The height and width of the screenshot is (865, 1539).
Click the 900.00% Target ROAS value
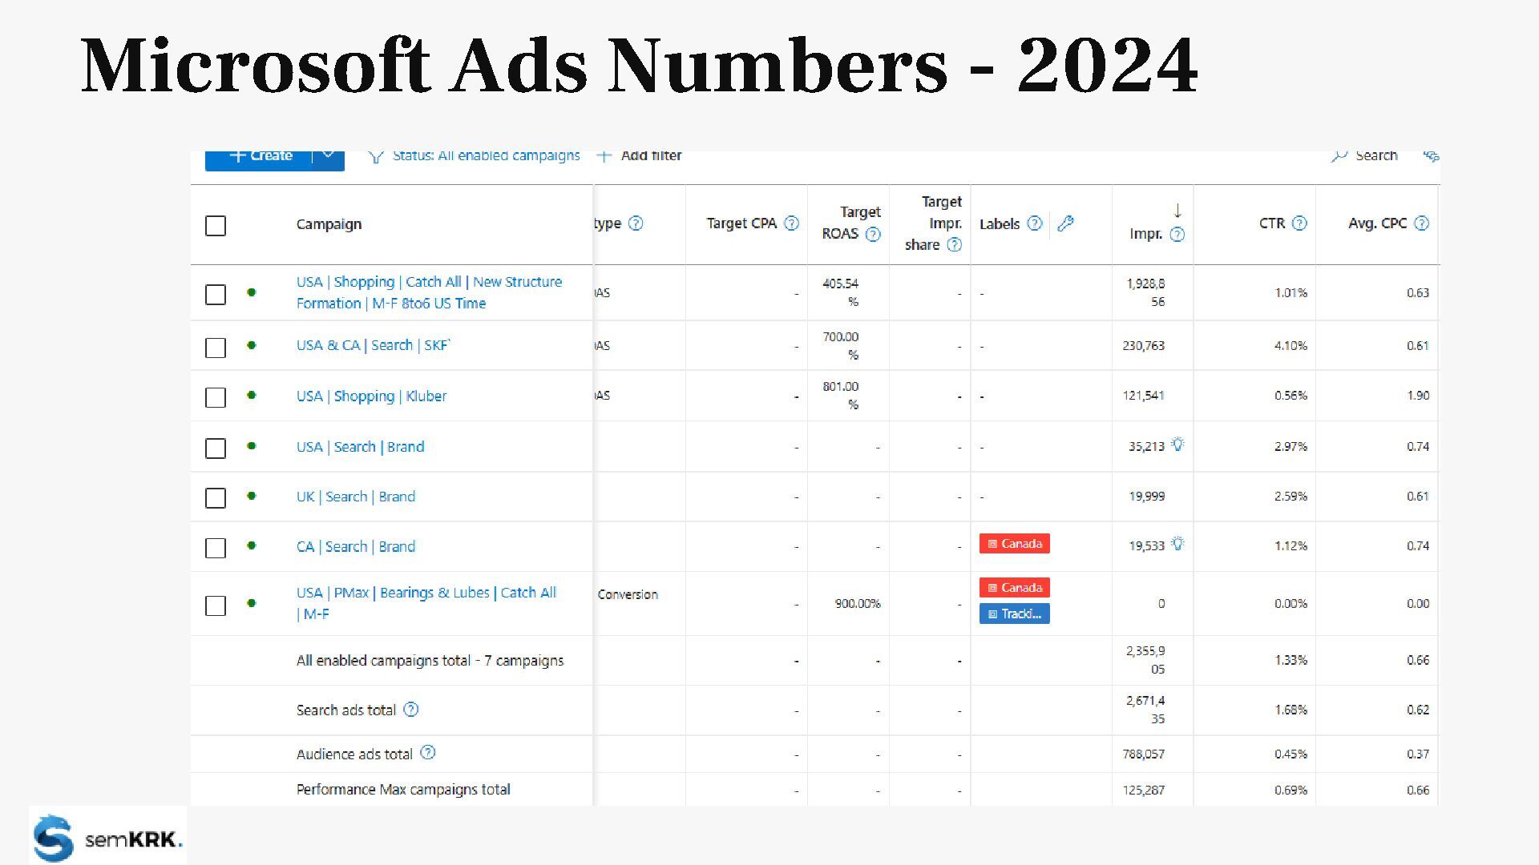(x=858, y=603)
